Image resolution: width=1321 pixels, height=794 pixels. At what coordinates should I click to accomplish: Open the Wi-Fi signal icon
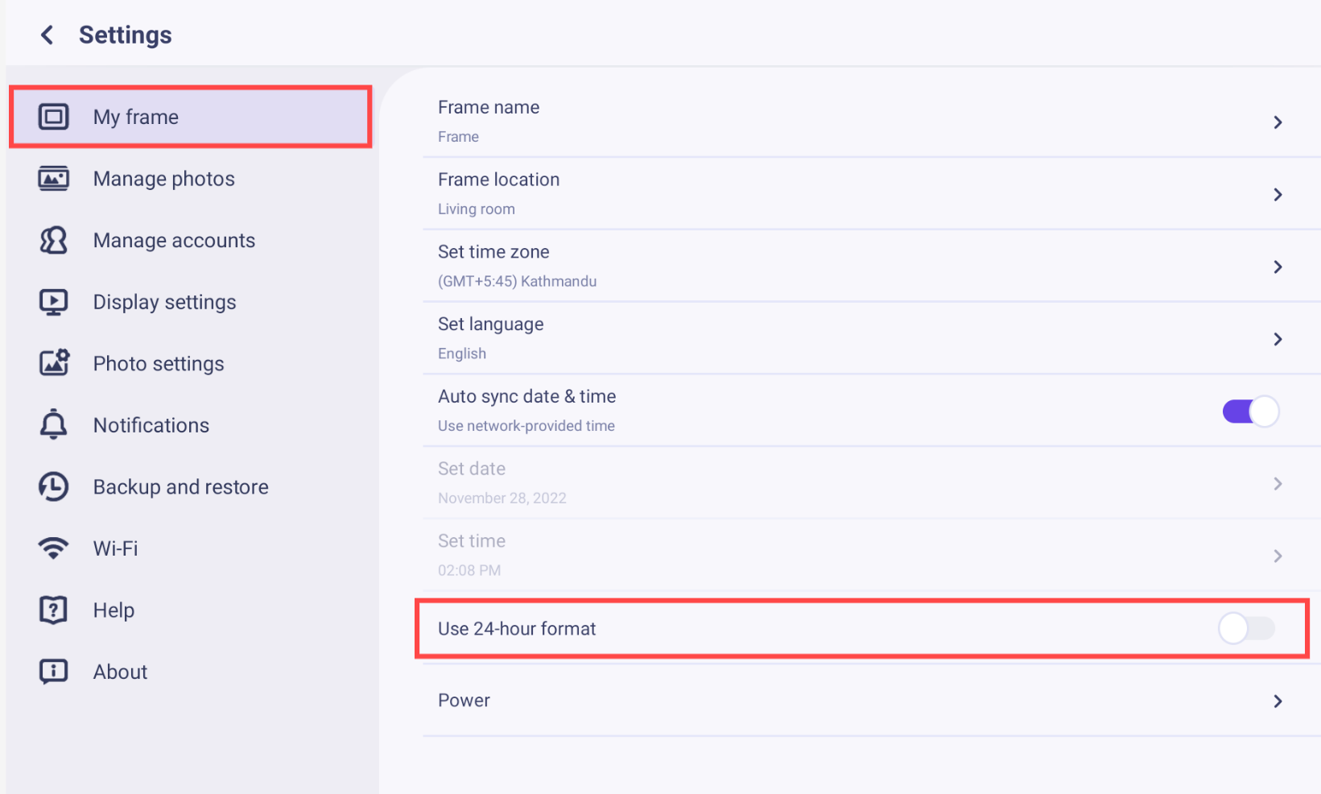click(54, 548)
